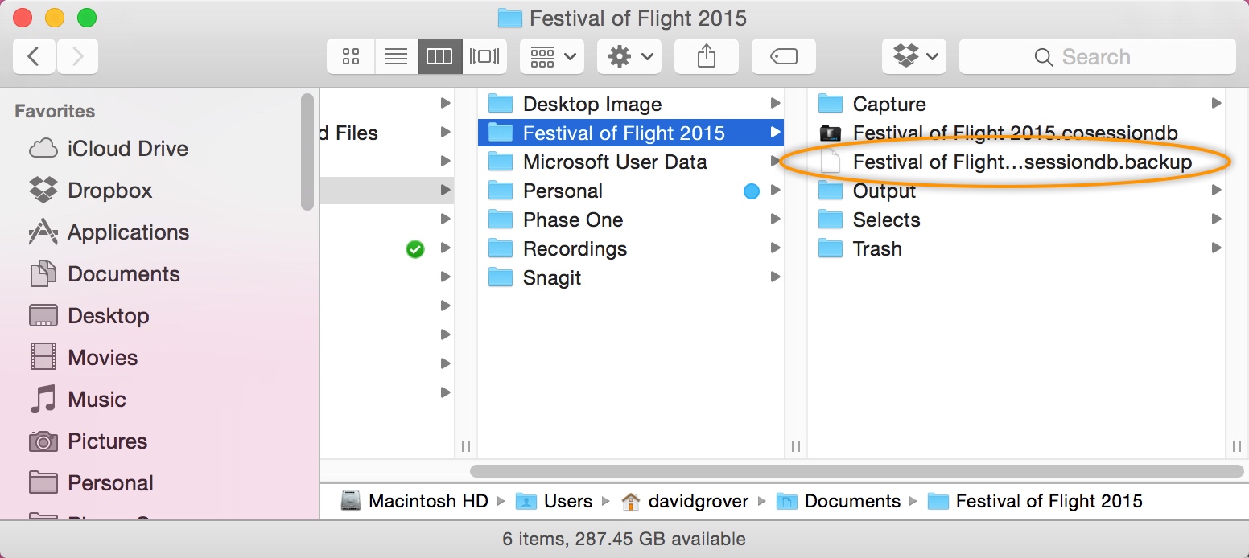Screen dimensions: 1249x558
Task: Click the sidebar vertical scrollbar
Action: (x=307, y=152)
